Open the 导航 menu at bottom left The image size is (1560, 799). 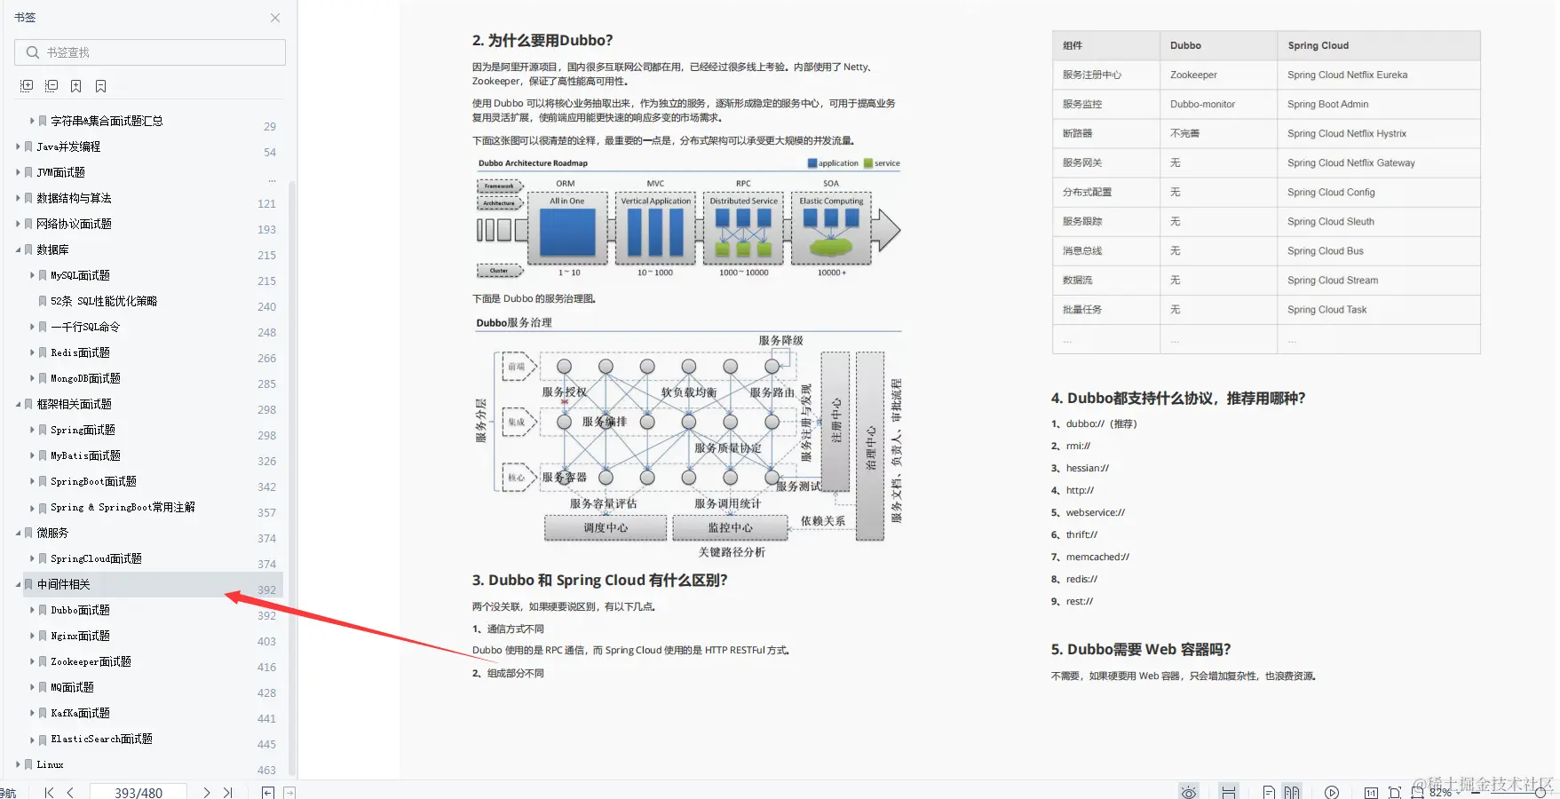point(9,791)
